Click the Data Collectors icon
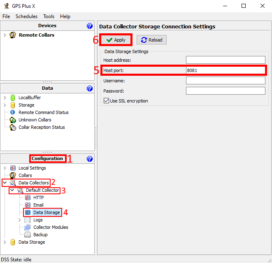 tap(13, 183)
